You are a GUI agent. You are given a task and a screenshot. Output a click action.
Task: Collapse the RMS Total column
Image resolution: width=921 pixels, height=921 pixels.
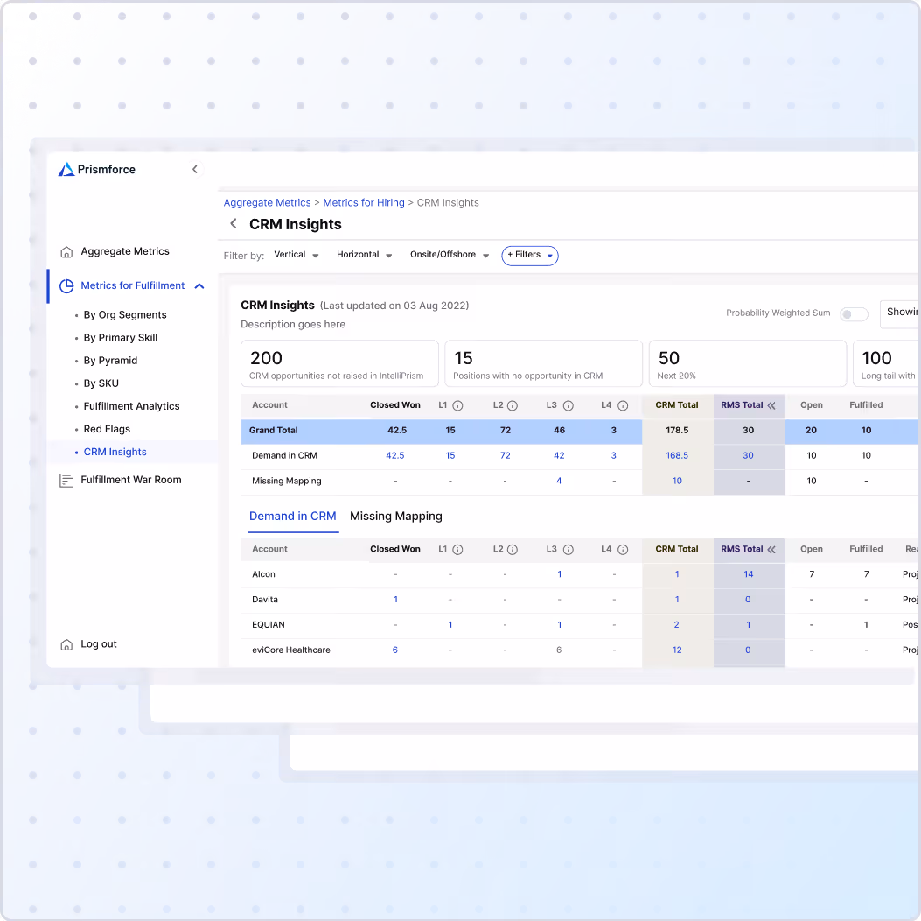(773, 404)
